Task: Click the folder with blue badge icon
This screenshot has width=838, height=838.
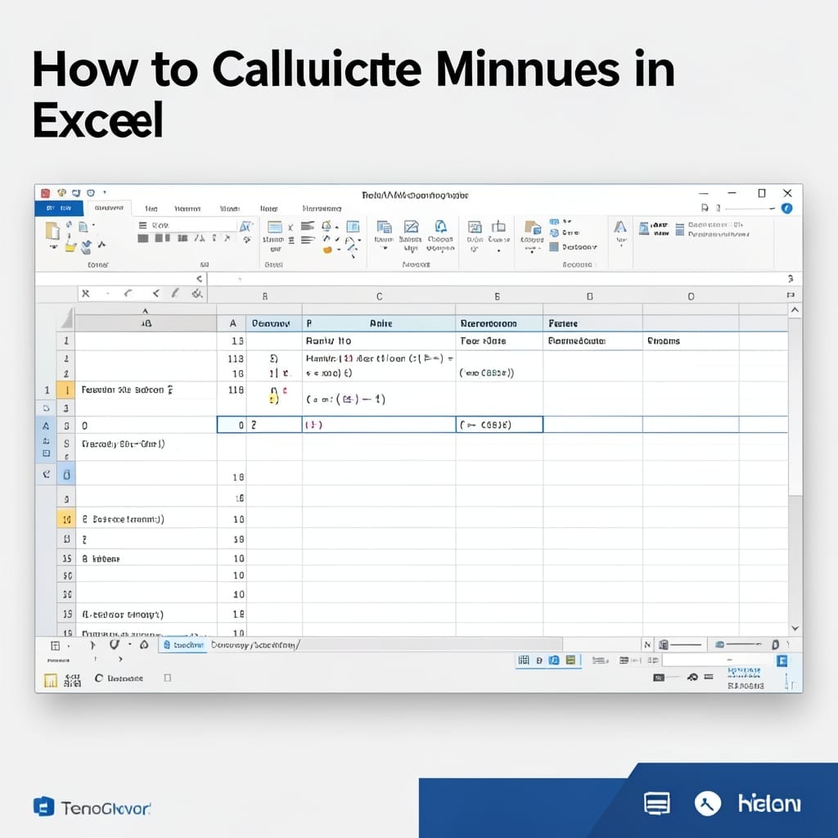Action: (532, 228)
